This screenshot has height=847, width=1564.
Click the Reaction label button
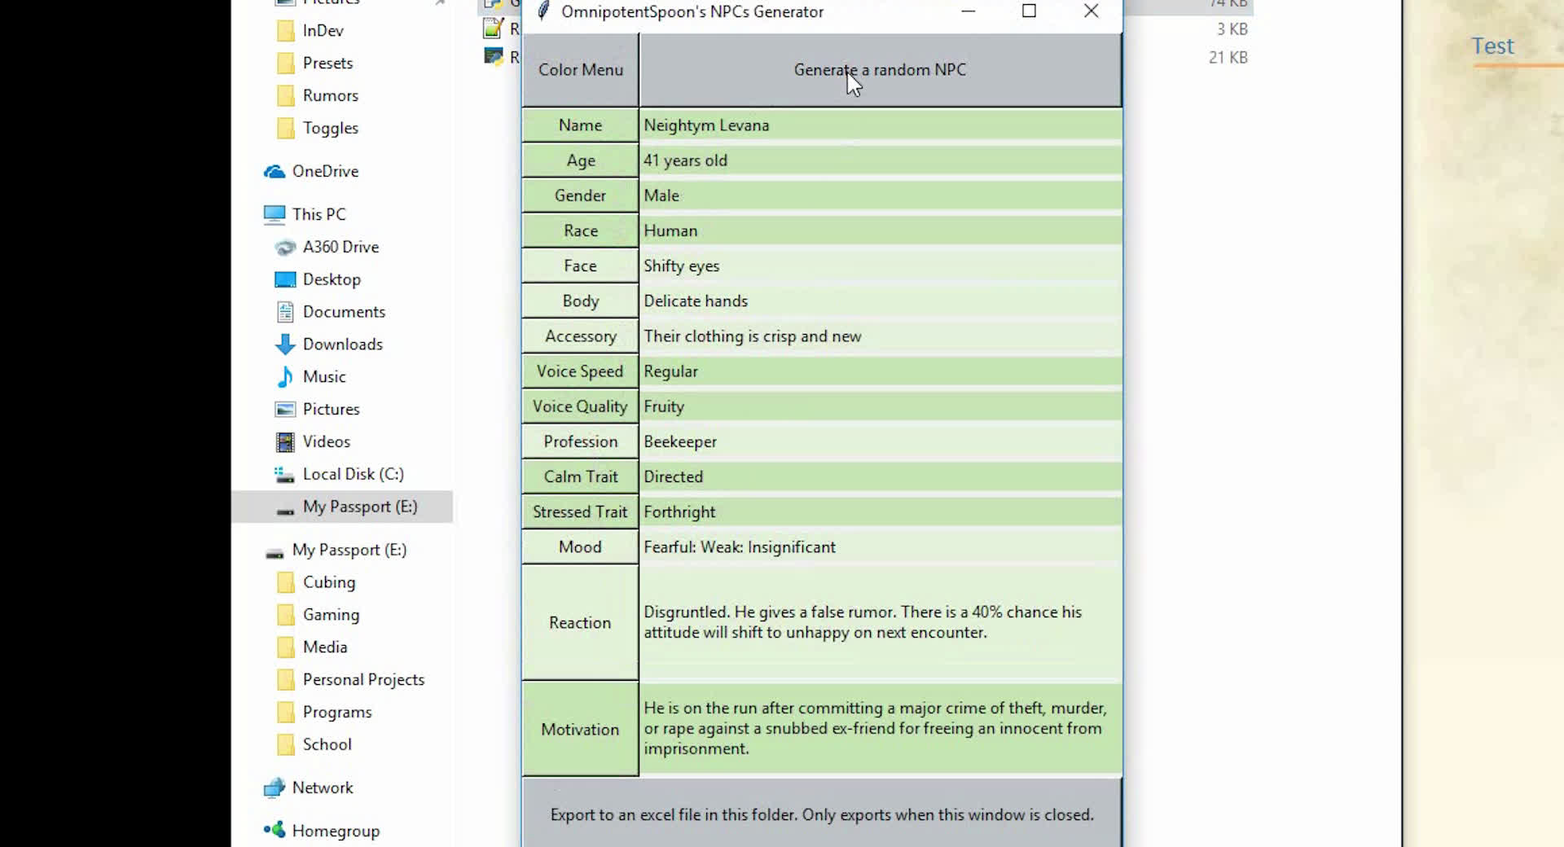tap(580, 622)
